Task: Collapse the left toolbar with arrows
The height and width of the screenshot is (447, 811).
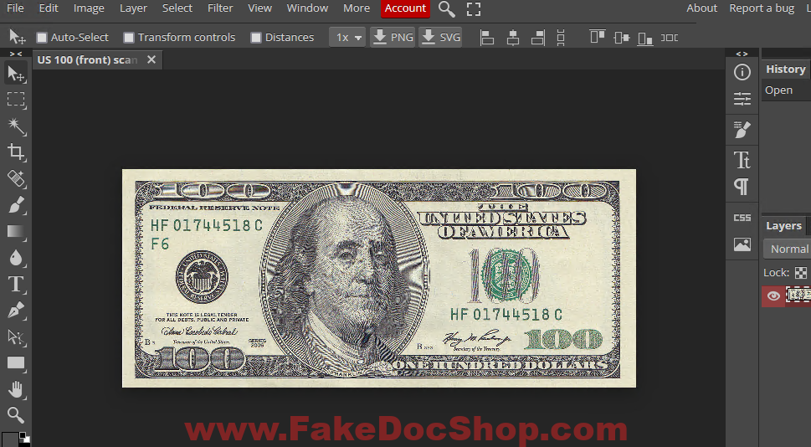Action: point(16,54)
